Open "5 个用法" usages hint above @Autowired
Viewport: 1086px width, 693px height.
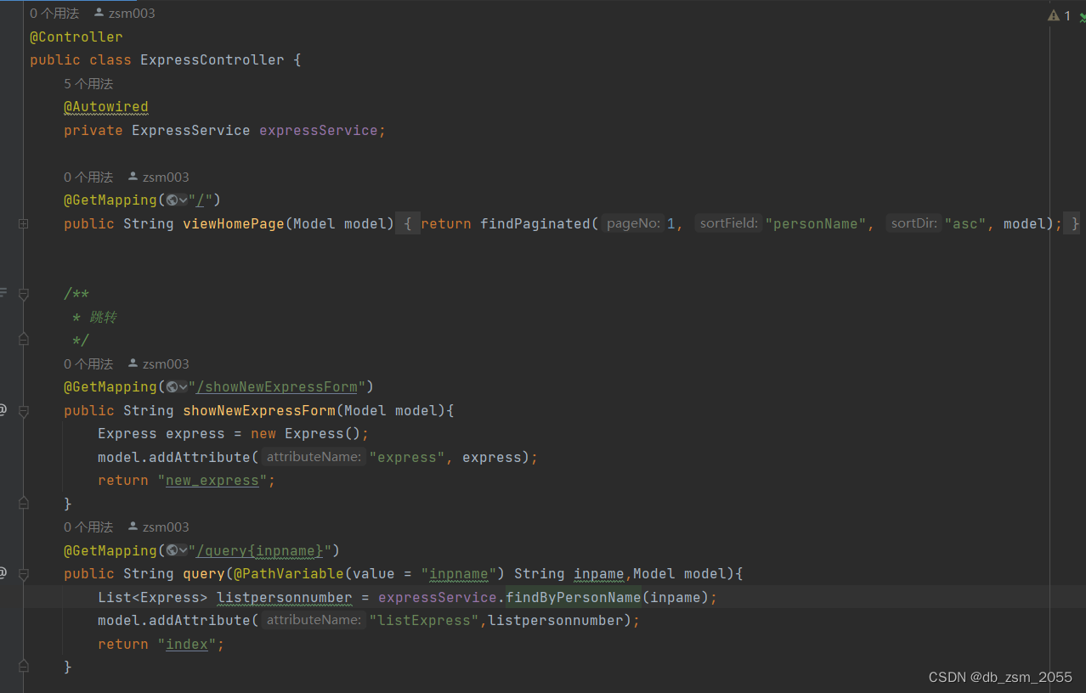pyautogui.click(x=88, y=84)
